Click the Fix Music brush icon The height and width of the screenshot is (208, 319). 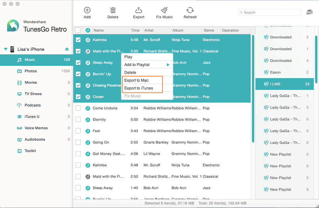pos(164,11)
